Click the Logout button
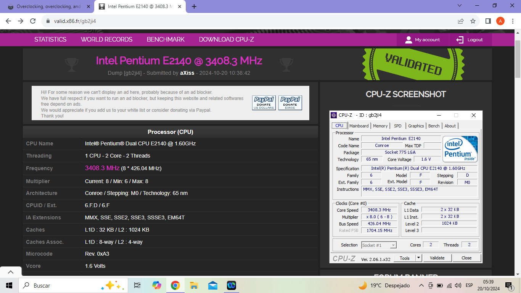 (470, 40)
